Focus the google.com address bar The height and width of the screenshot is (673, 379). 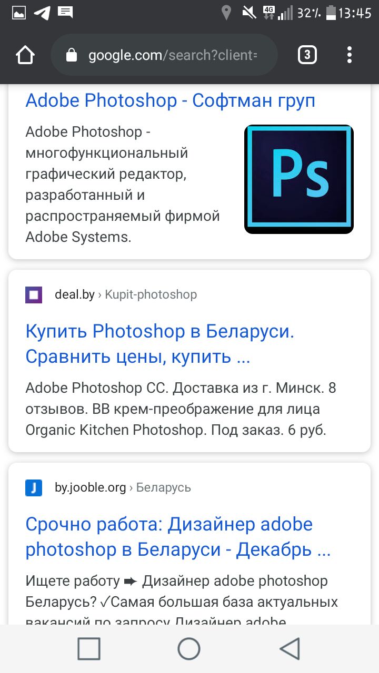click(164, 55)
